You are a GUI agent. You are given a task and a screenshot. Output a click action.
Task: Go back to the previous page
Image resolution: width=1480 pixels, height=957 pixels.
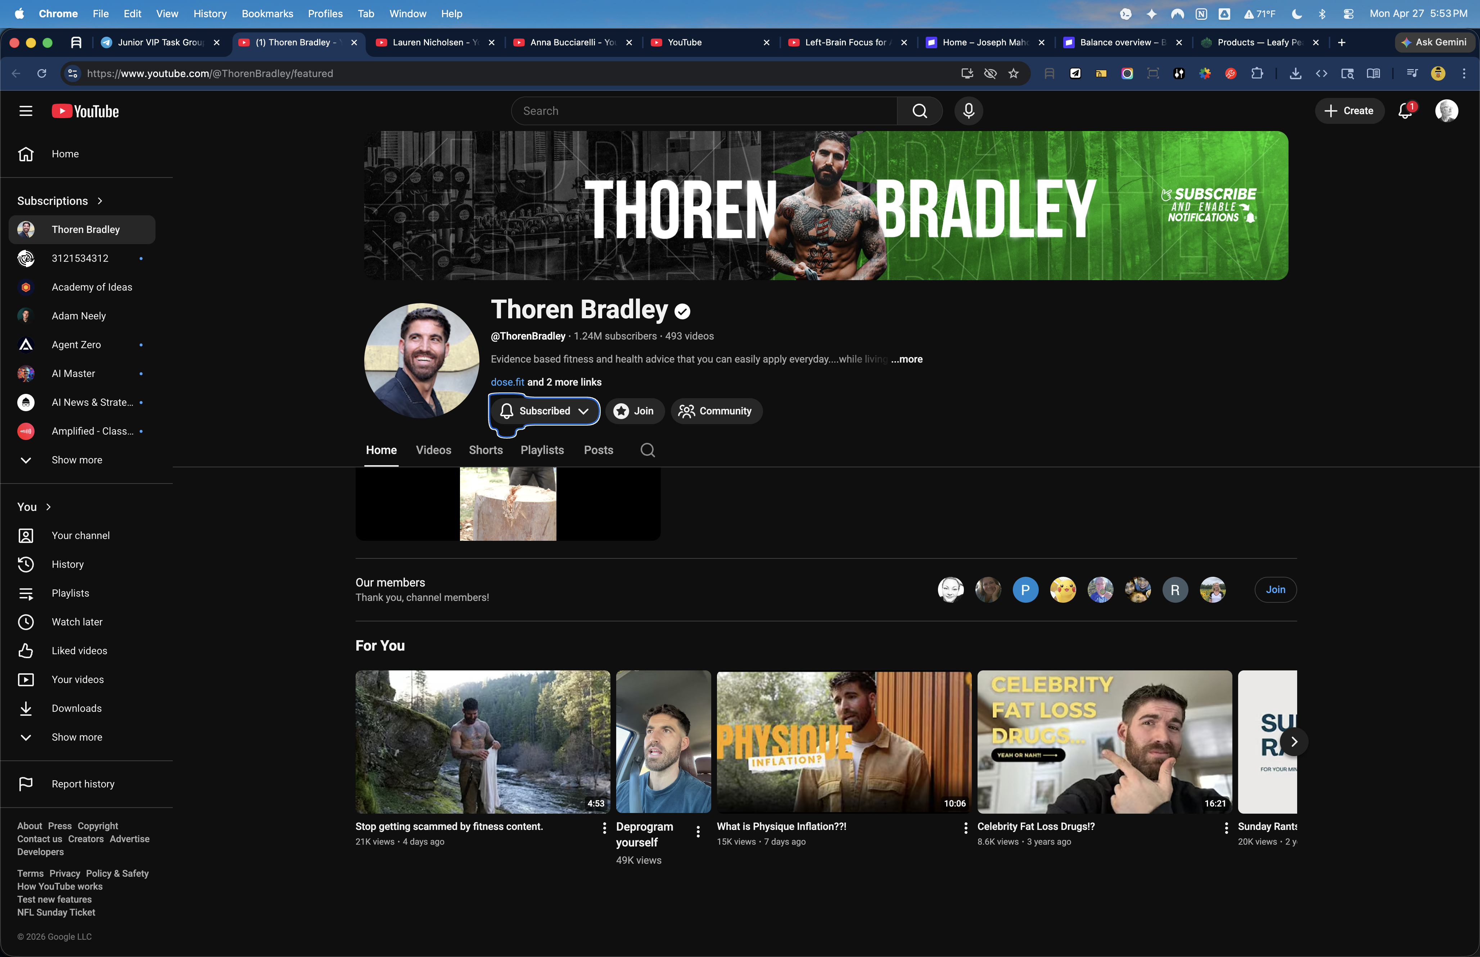click(16, 73)
